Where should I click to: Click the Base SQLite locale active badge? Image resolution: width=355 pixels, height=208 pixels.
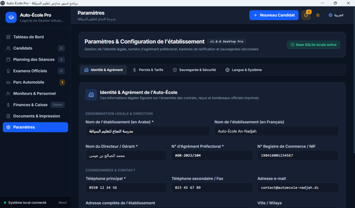313,45
